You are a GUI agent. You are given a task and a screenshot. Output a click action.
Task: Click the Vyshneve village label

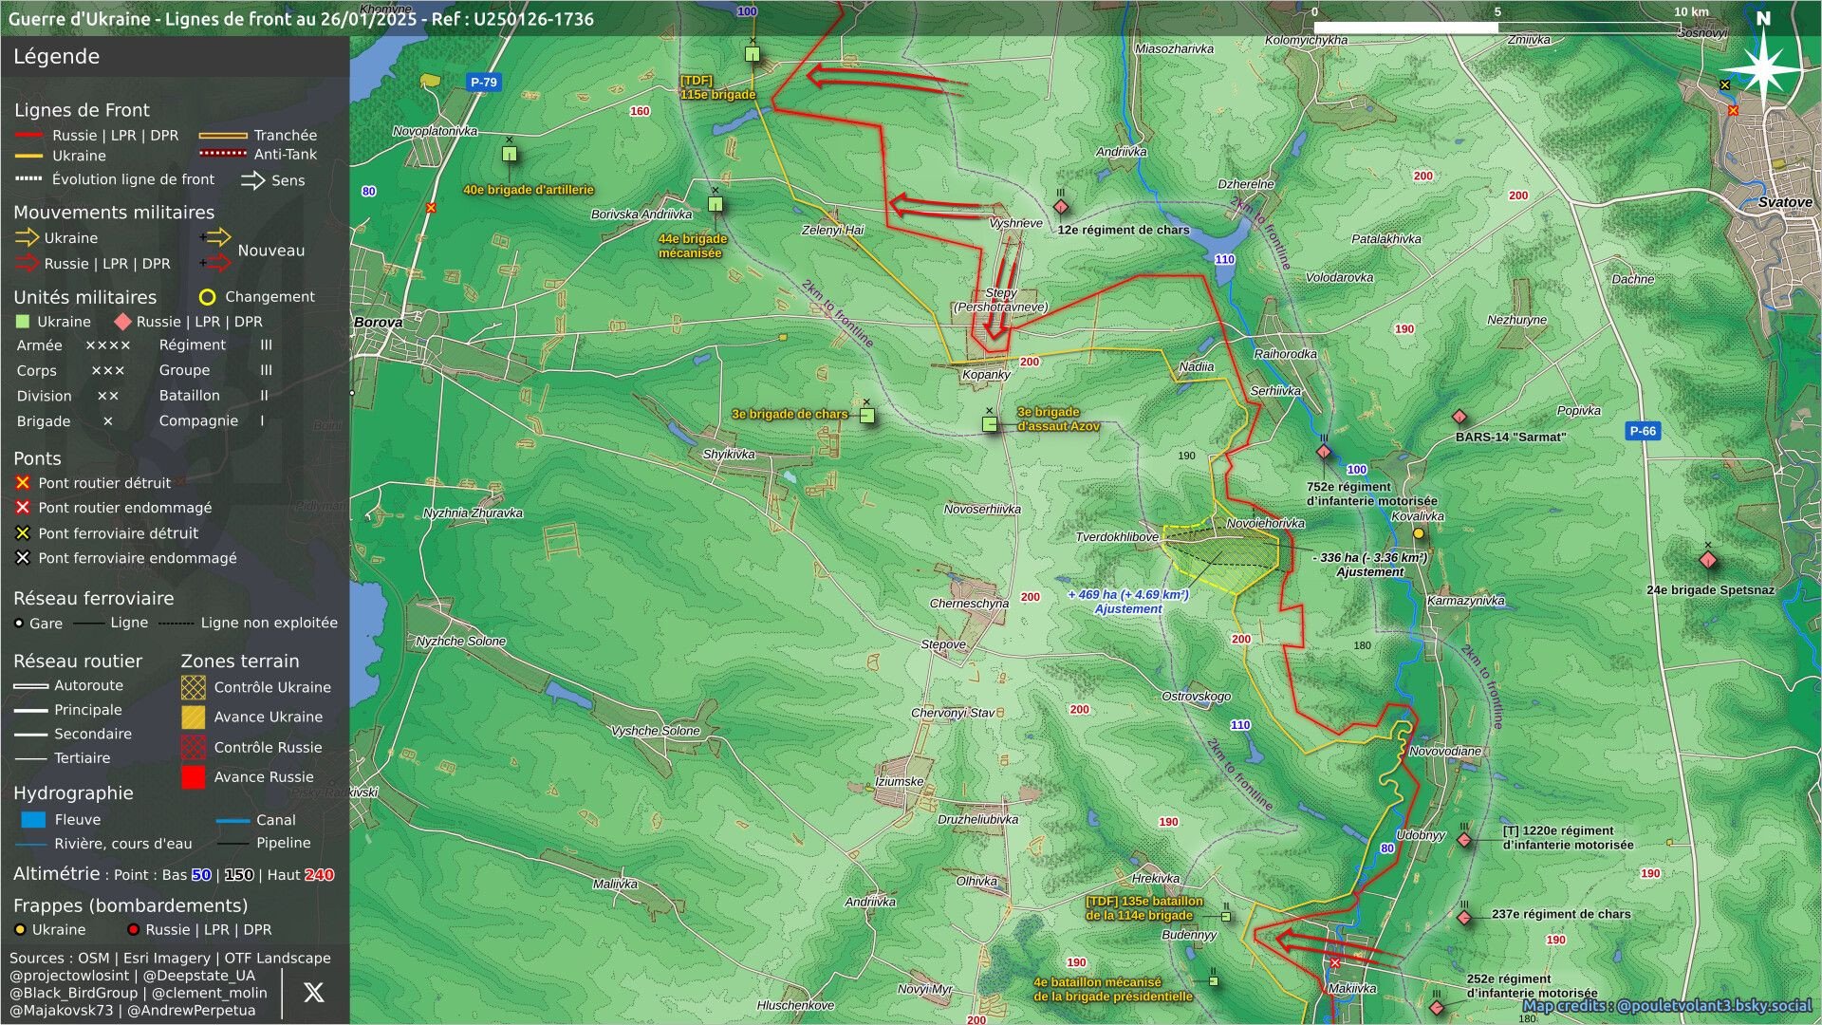pyautogui.click(x=1015, y=224)
